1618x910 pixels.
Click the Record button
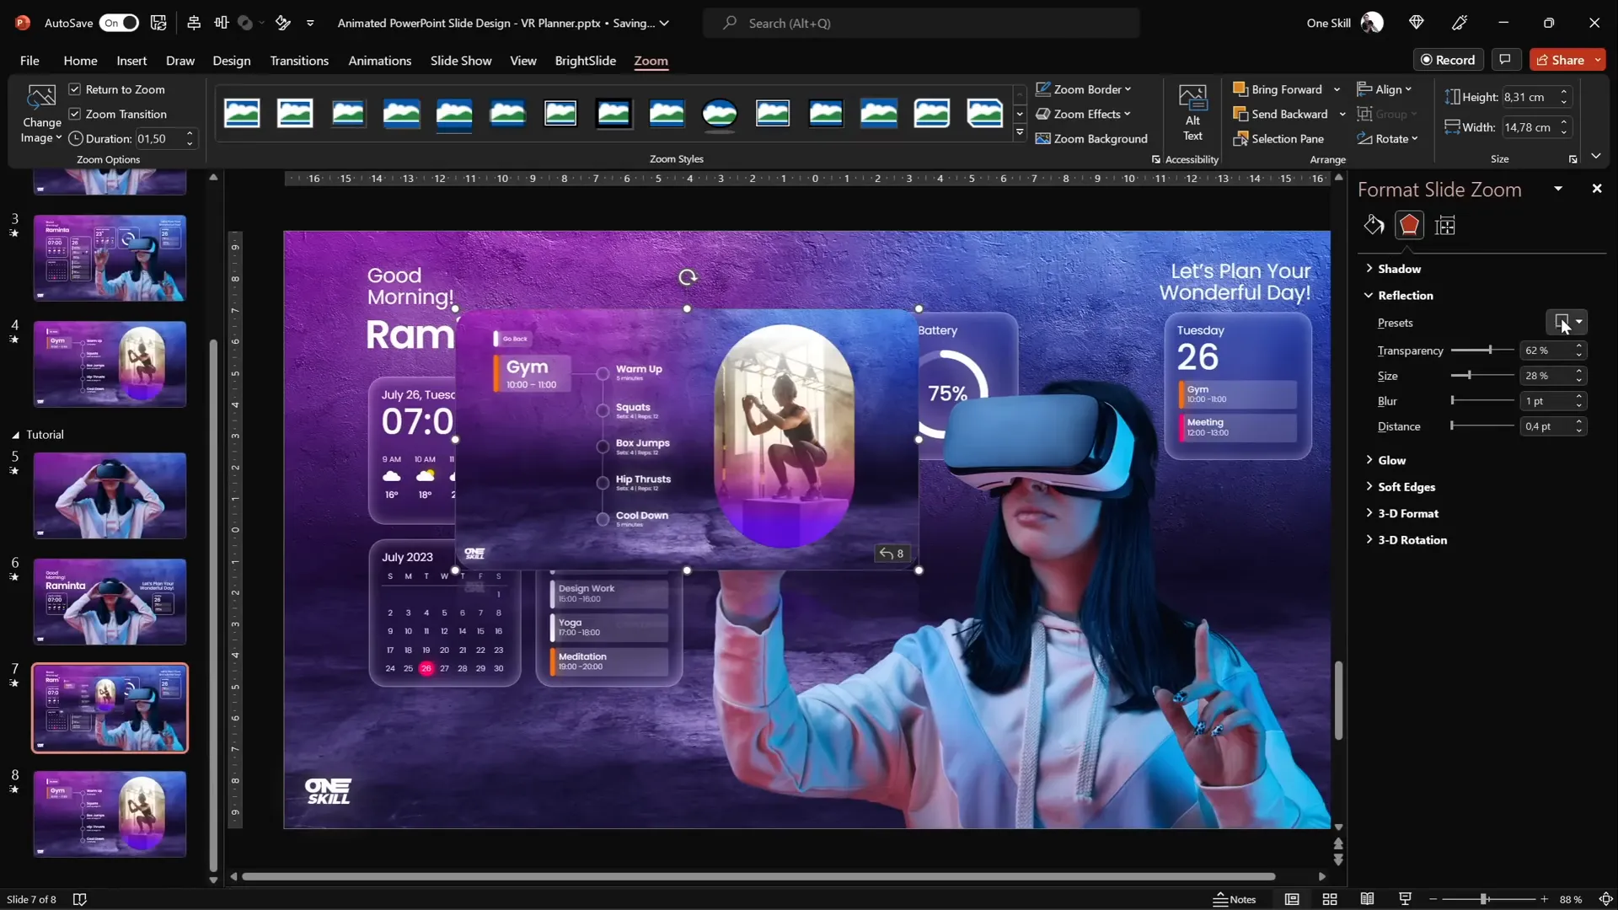click(1448, 60)
